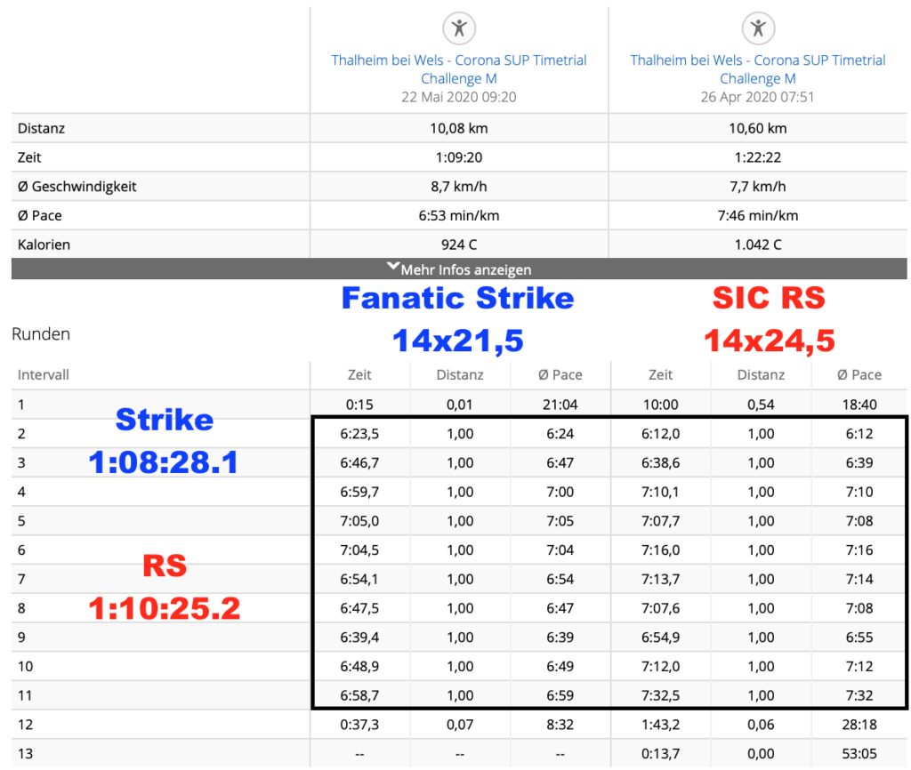Click the pace value 6:53 min/km
The height and width of the screenshot is (770, 911).
click(459, 215)
